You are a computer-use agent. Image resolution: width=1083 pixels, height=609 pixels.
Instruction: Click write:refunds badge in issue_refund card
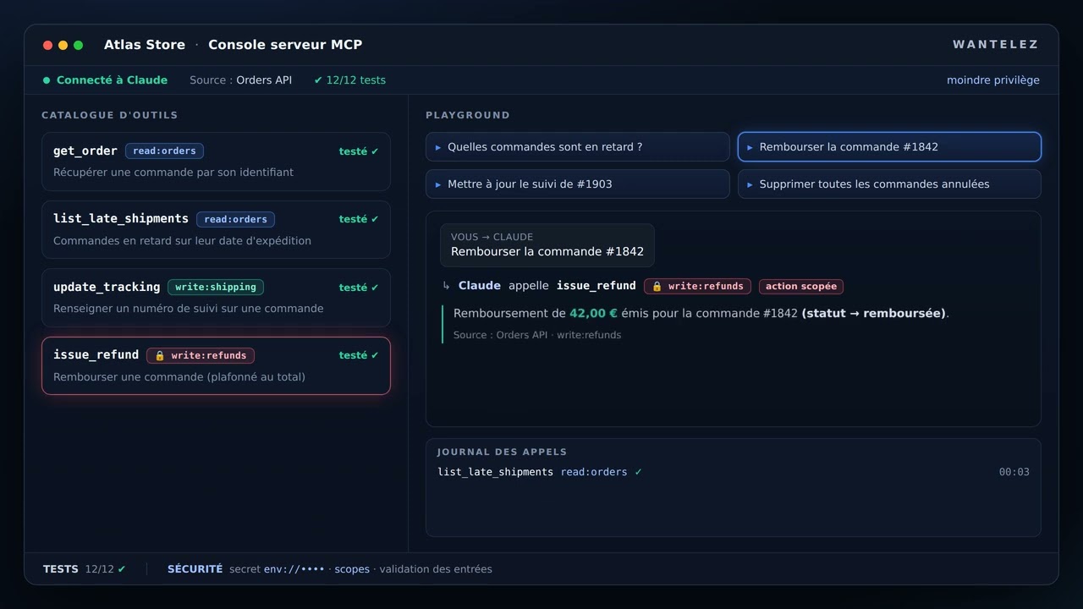coord(201,355)
